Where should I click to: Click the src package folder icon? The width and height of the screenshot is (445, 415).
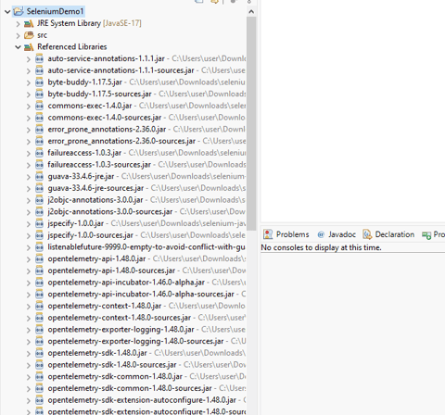29,35
